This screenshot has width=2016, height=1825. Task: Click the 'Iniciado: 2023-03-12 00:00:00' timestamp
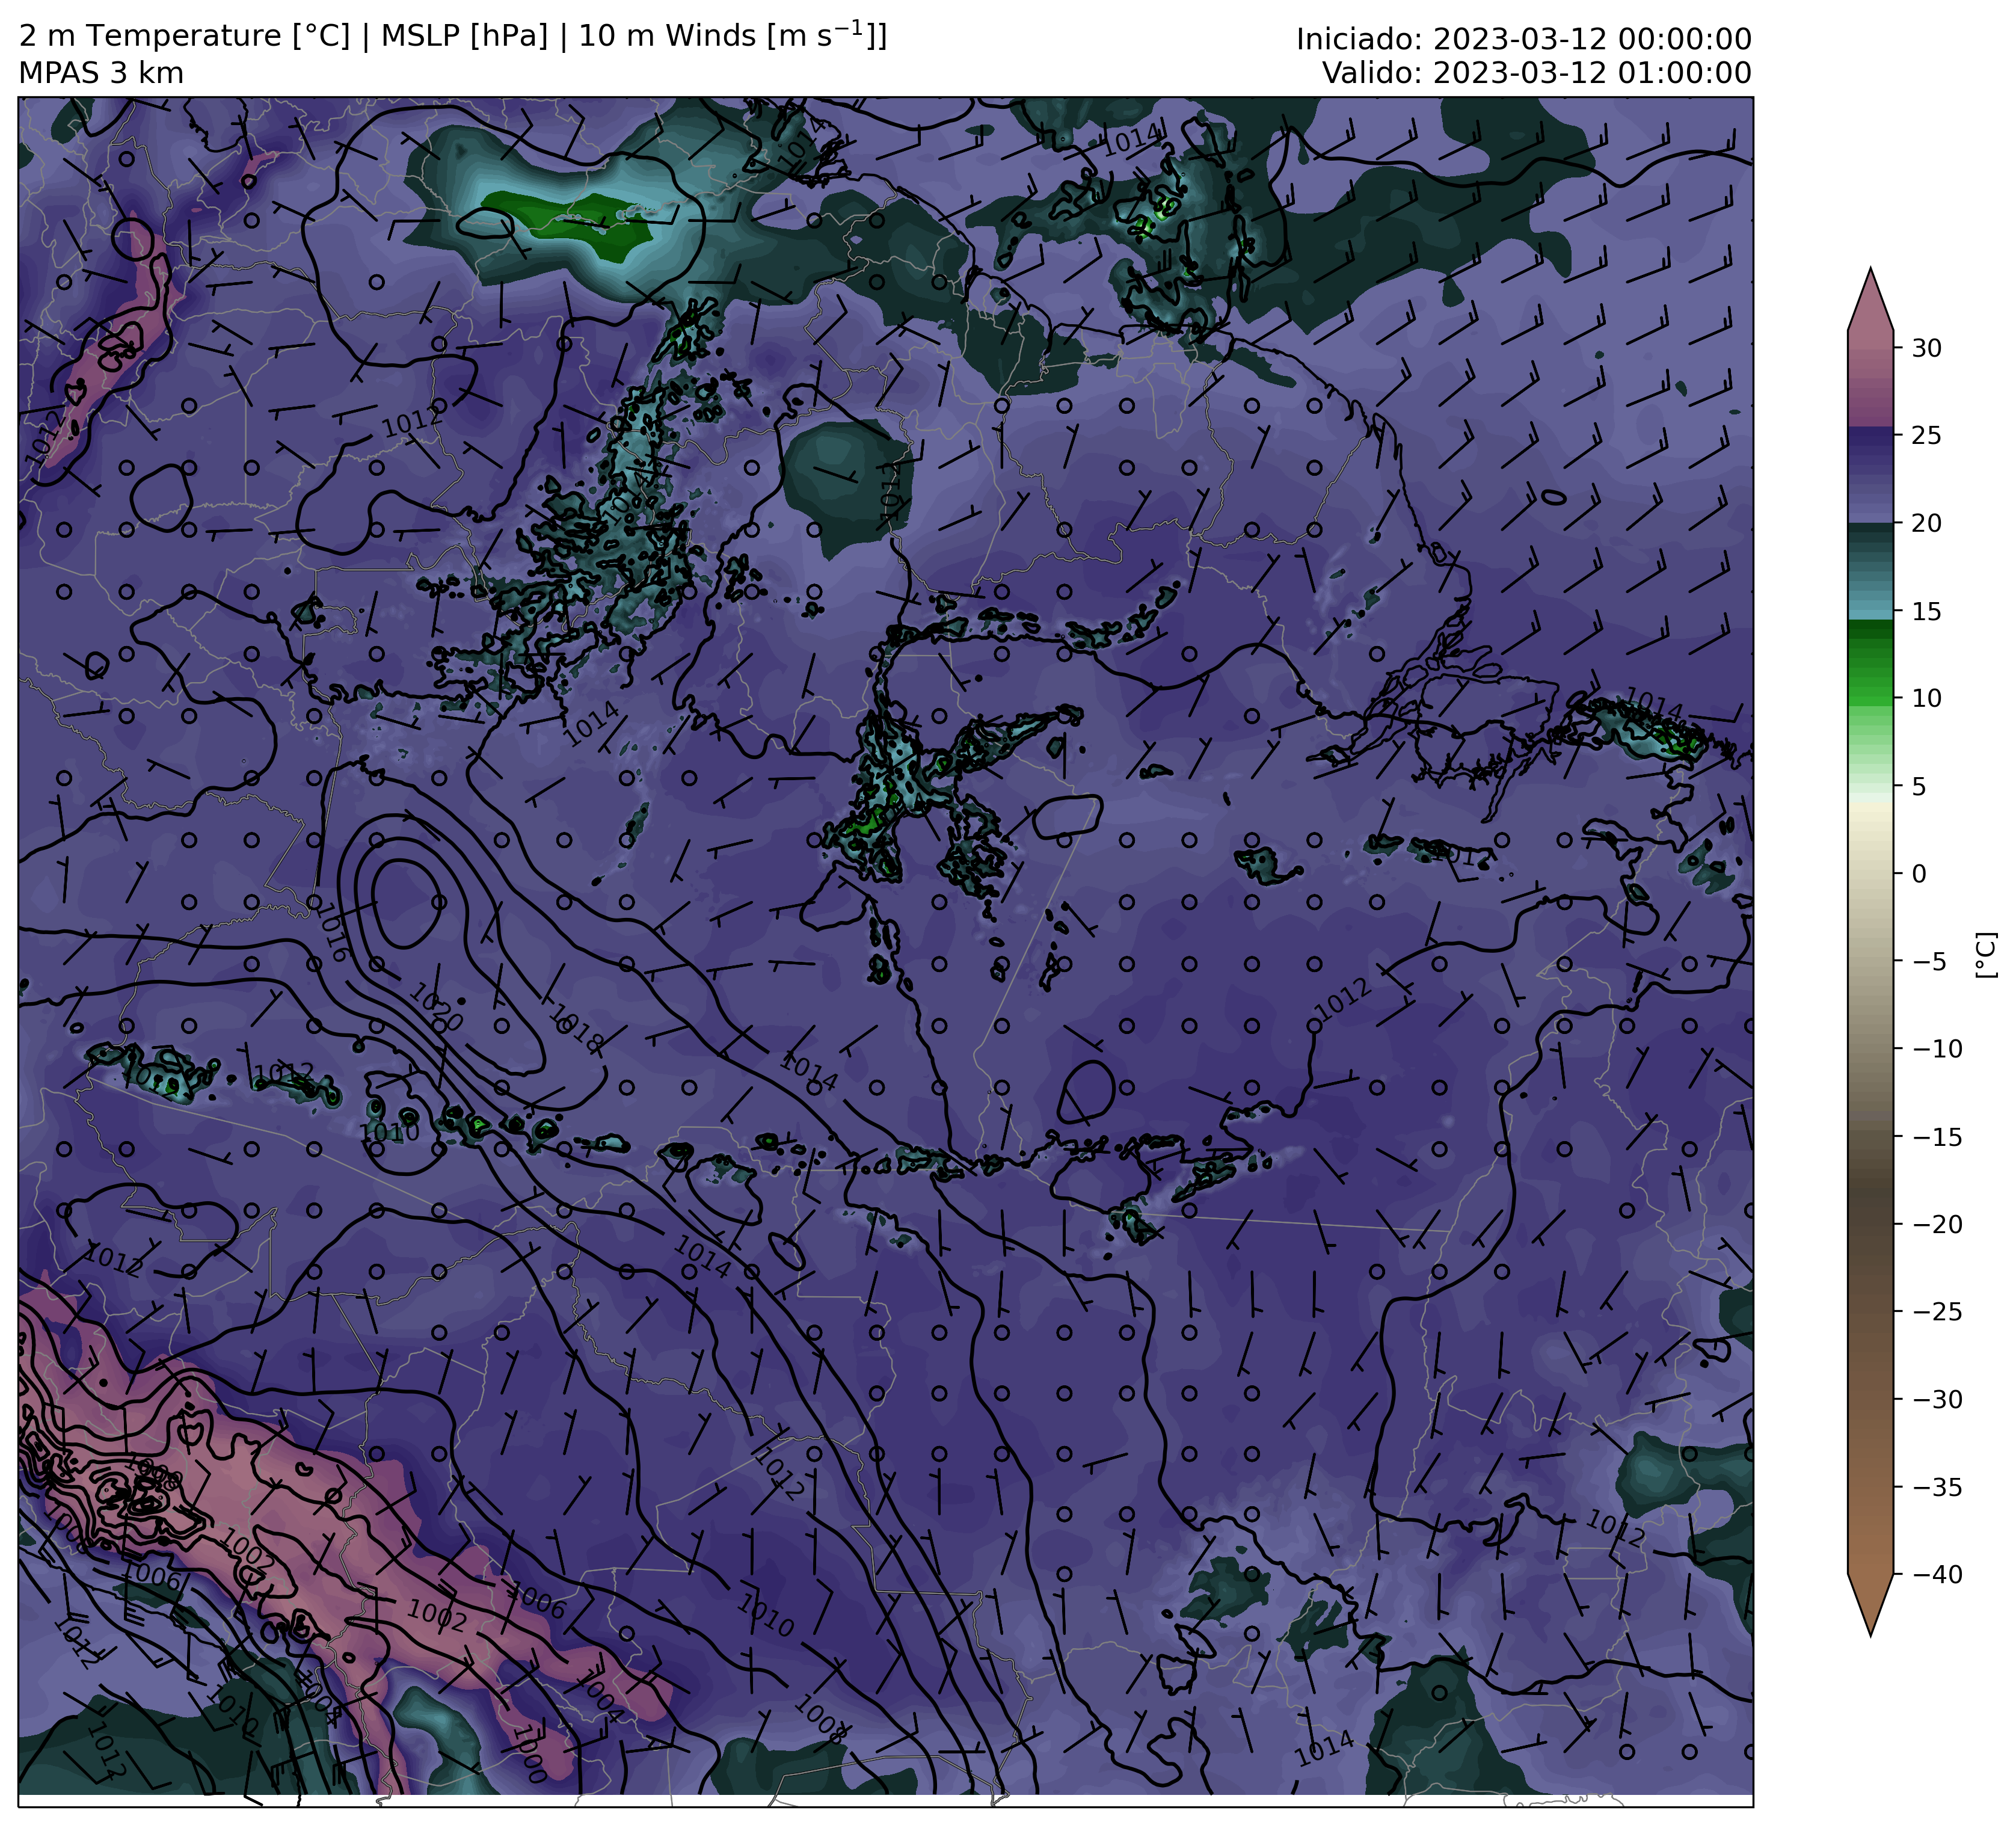pyautogui.click(x=1524, y=39)
